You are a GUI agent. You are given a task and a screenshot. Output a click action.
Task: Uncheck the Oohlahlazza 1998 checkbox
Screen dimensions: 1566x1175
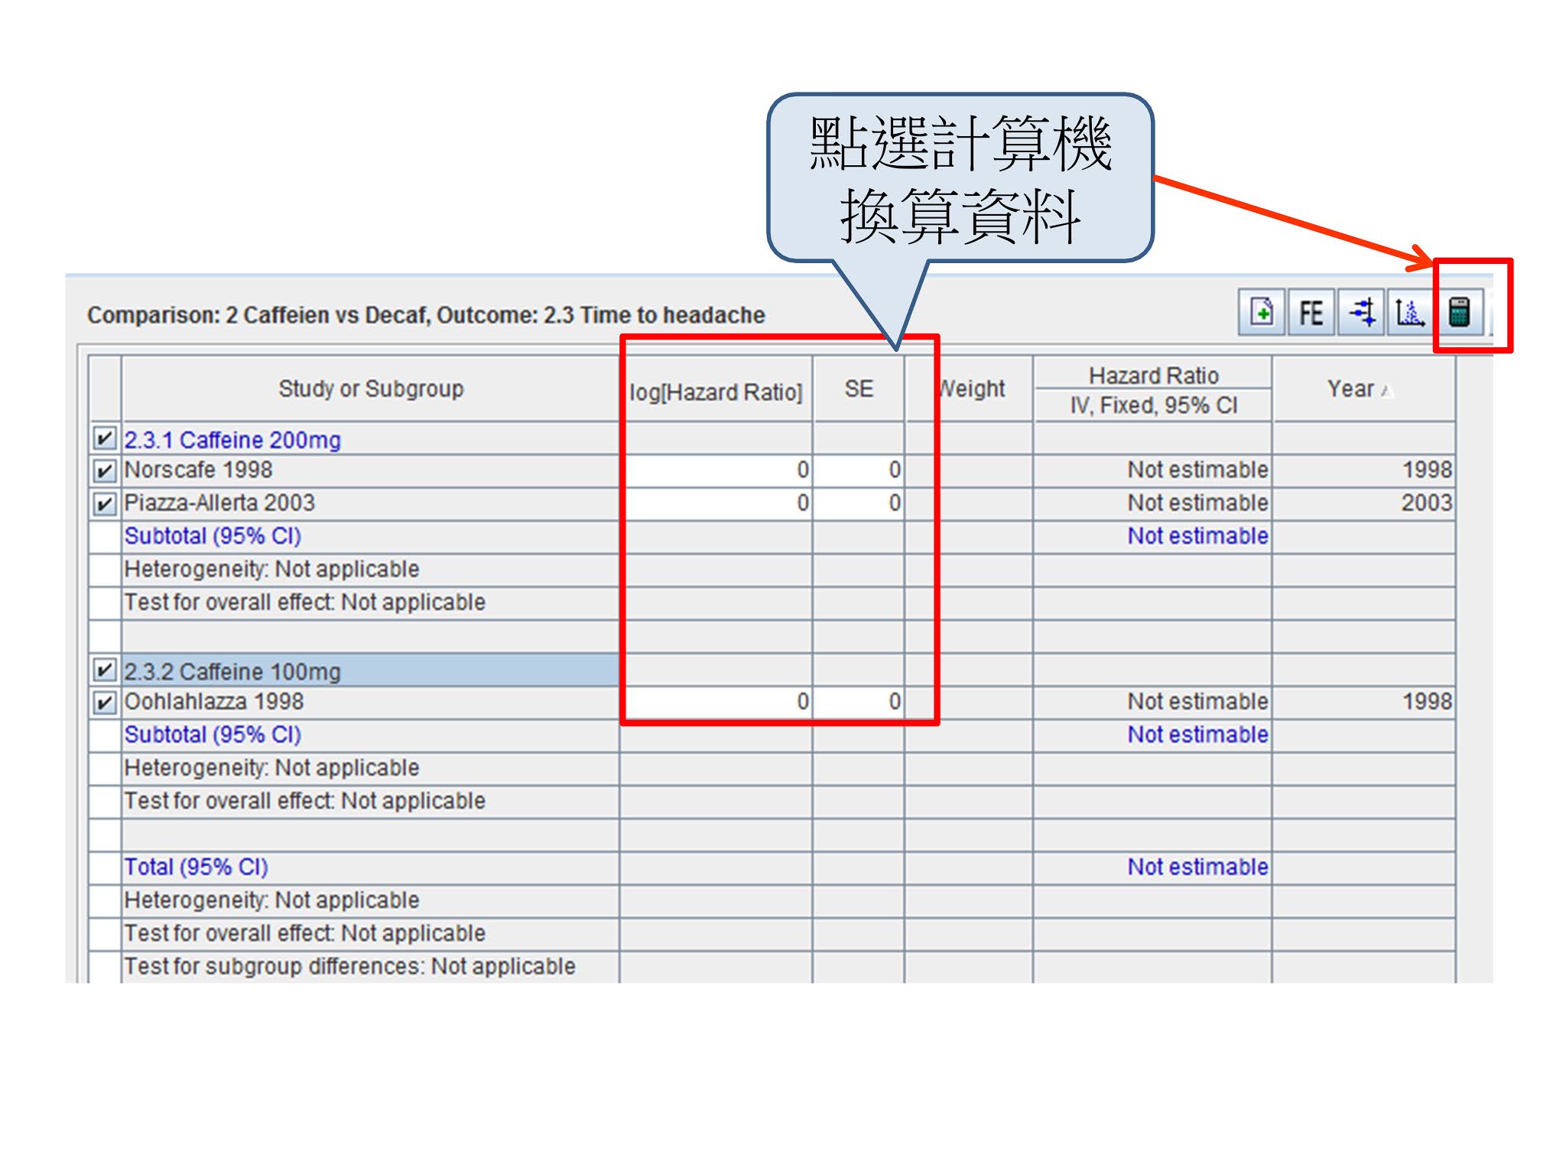[x=104, y=702]
